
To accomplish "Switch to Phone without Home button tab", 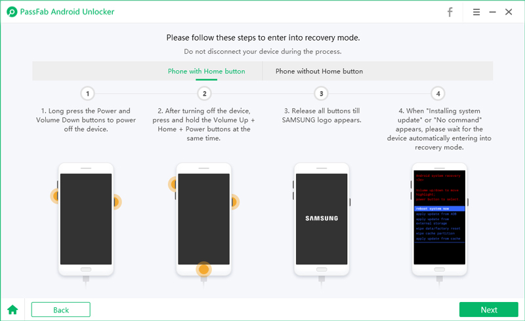I will coord(319,71).
